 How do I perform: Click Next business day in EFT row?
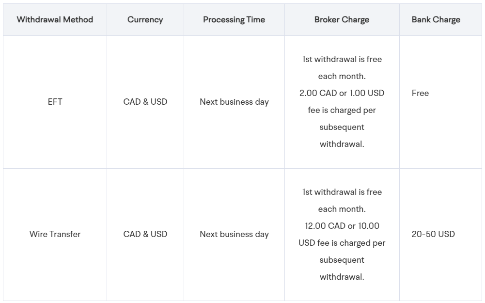[x=234, y=102]
